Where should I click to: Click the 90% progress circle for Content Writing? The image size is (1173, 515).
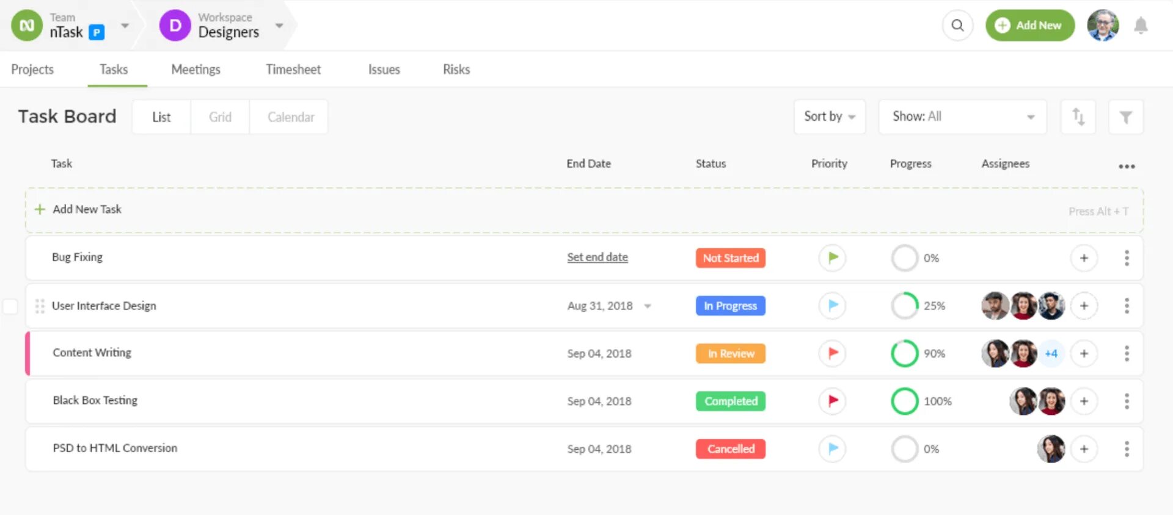point(904,353)
